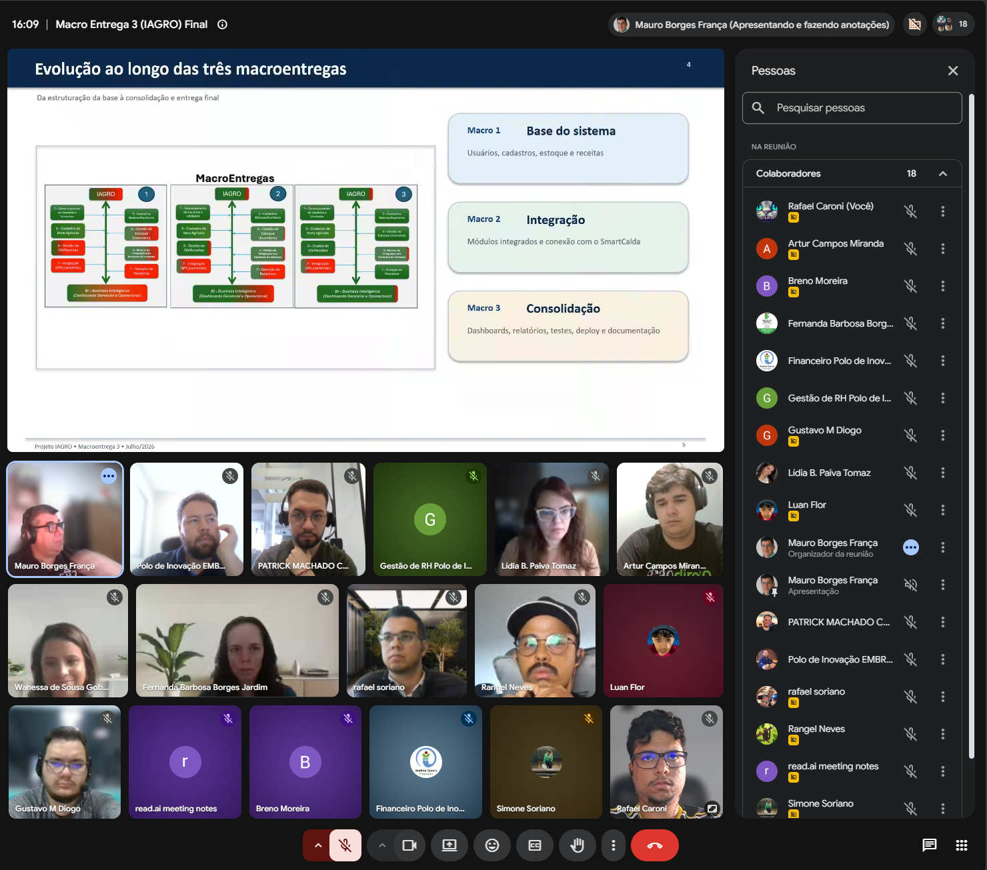Close the Pessoas side panel
Screen dimensions: 987x870
pyautogui.click(x=953, y=71)
